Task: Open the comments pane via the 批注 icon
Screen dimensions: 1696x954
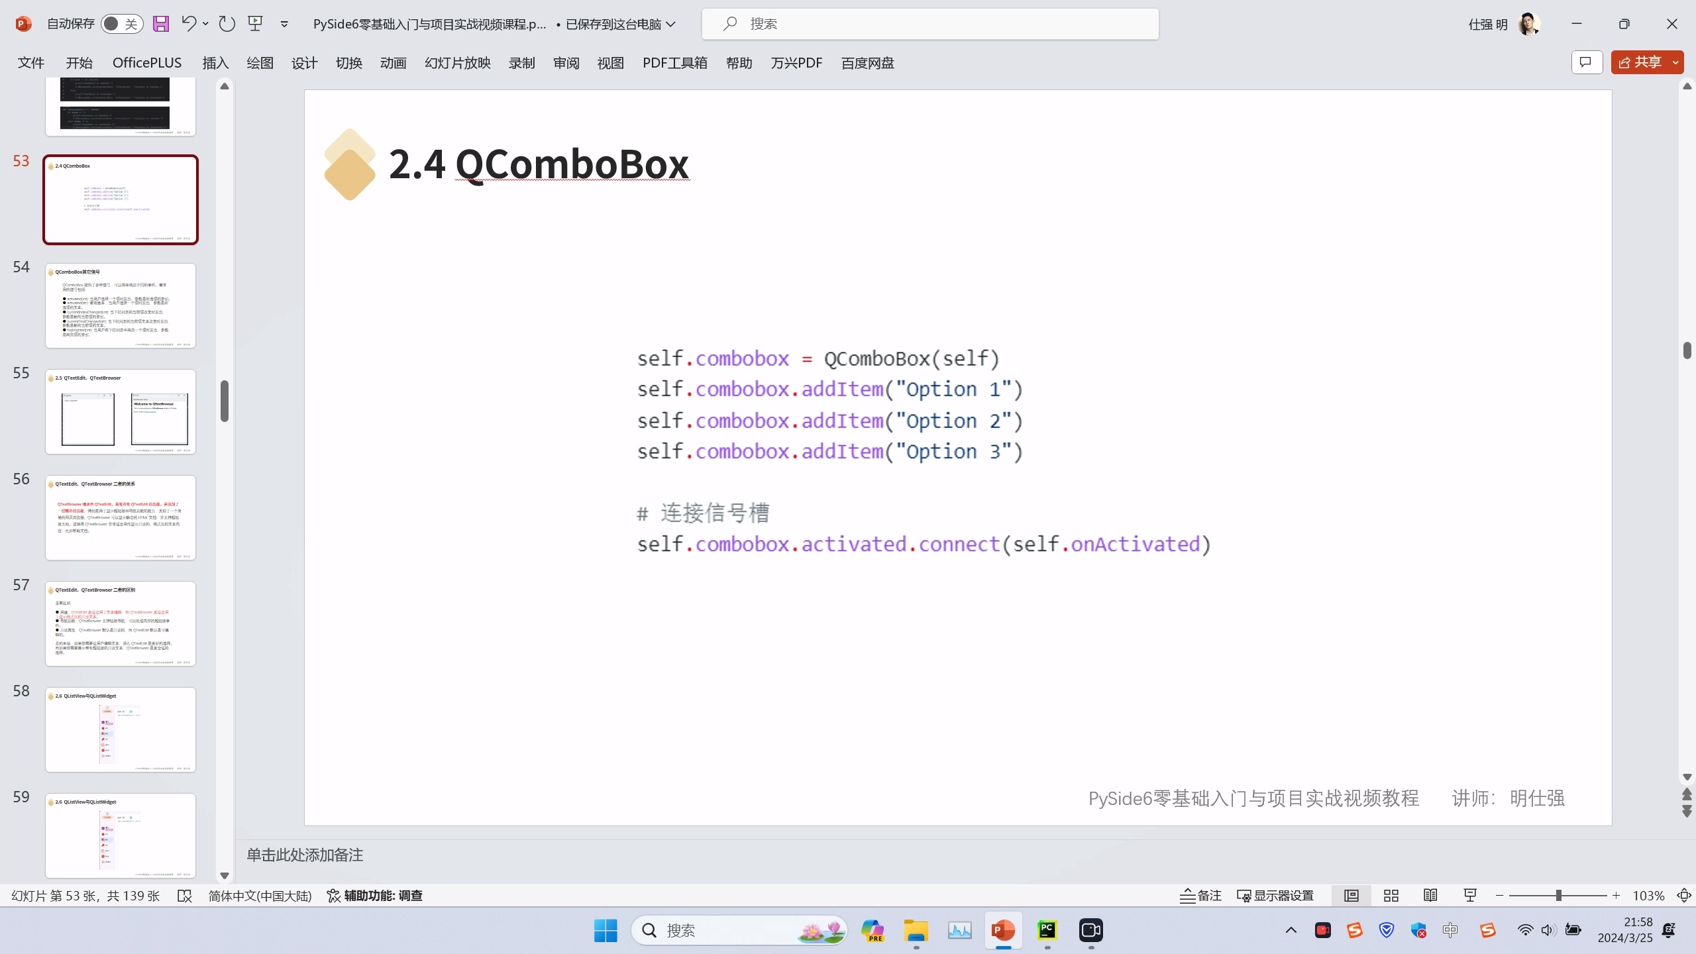Action: (x=1587, y=62)
